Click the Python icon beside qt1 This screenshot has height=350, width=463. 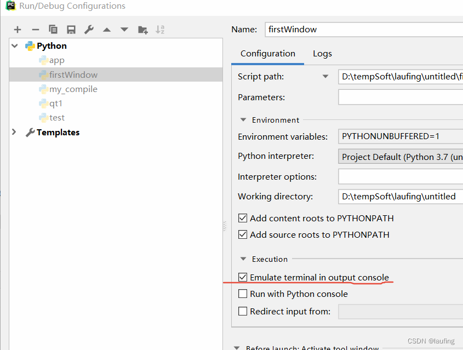click(x=43, y=104)
